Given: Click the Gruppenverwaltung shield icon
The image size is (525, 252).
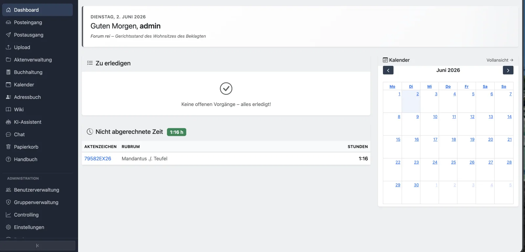Looking at the screenshot, I should (x=9, y=202).
